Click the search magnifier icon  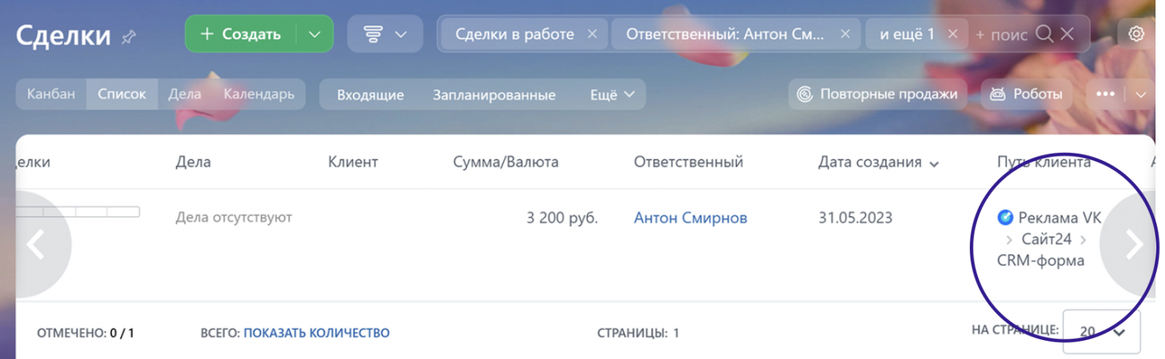coord(1044,34)
